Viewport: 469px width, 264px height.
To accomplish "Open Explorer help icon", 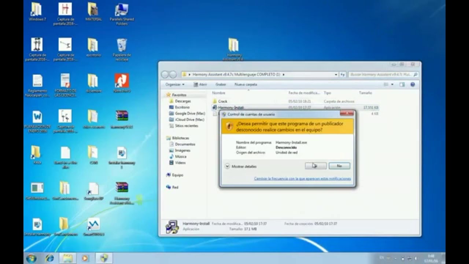I will click(x=413, y=84).
